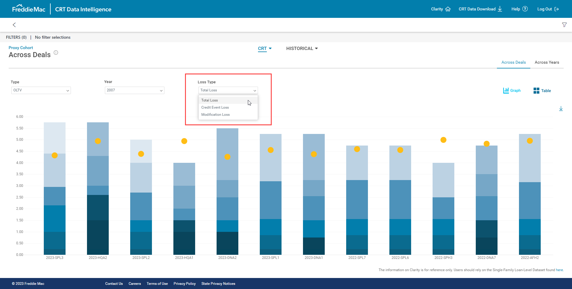This screenshot has height=289, width=572.
Task: Click the 2023-DNA2 bar
Action: [227, 191]
